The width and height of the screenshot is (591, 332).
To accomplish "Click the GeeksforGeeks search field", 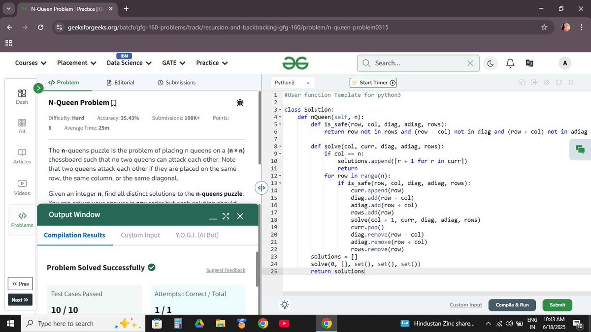I will 419,63.
